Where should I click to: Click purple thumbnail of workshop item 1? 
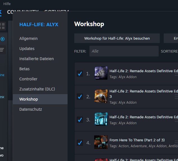coord(101,73)
